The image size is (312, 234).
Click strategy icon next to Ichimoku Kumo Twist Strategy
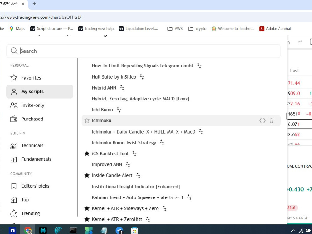pos(162,143)
